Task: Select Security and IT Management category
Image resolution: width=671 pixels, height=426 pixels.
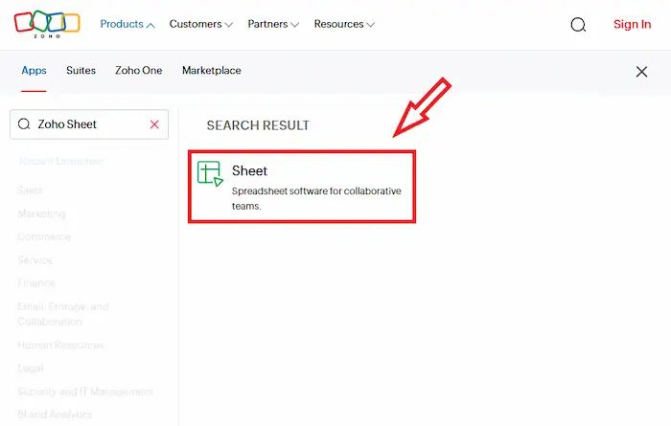Action: pyautogui.click(x=85, y=392)
